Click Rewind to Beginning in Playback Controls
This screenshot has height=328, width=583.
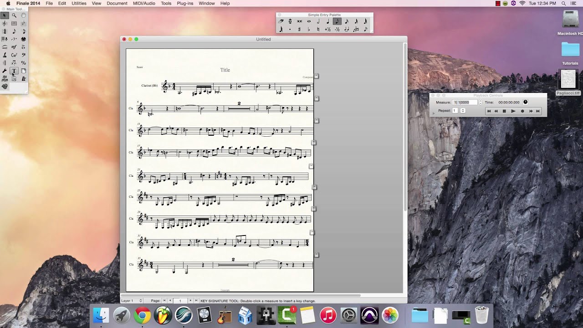click(489, 111)
